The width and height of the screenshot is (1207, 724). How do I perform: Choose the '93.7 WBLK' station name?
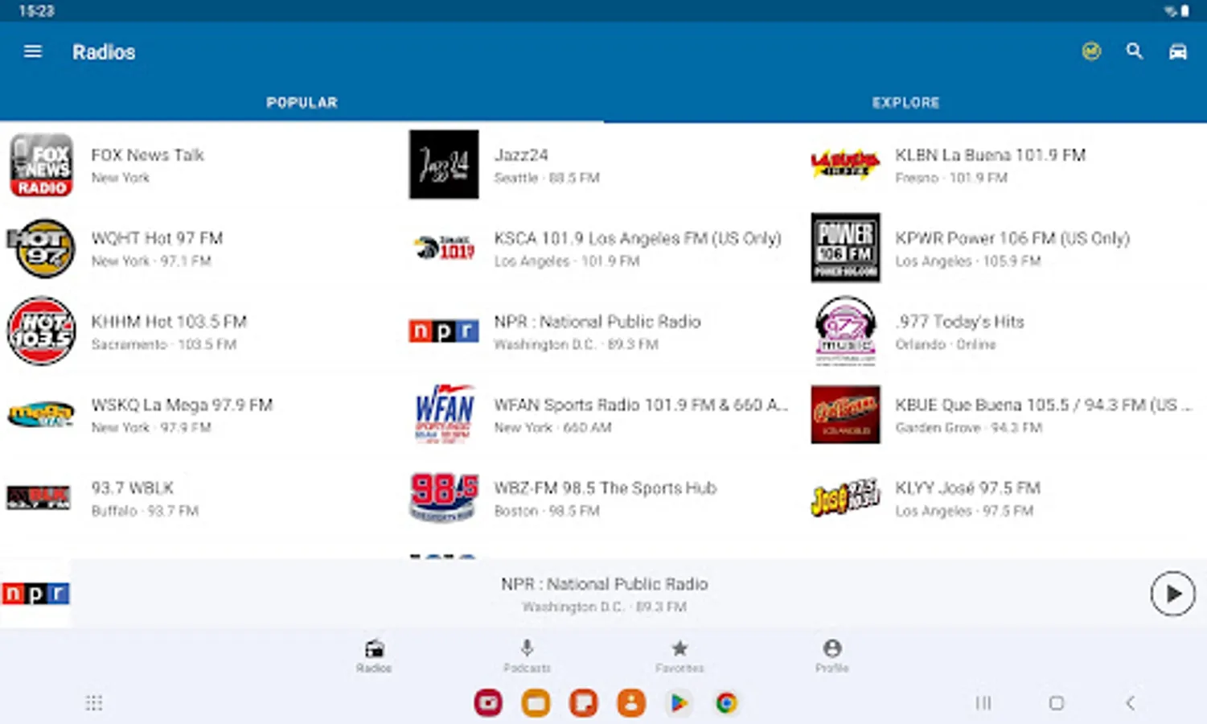(133, 488)
